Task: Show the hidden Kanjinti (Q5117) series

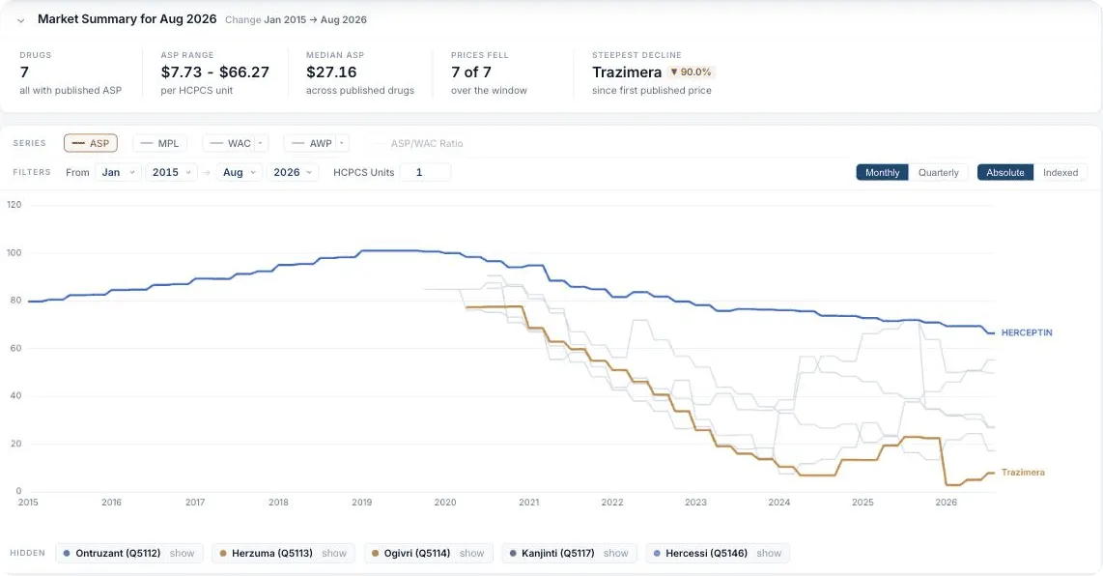Action: [x=615, y=554]
